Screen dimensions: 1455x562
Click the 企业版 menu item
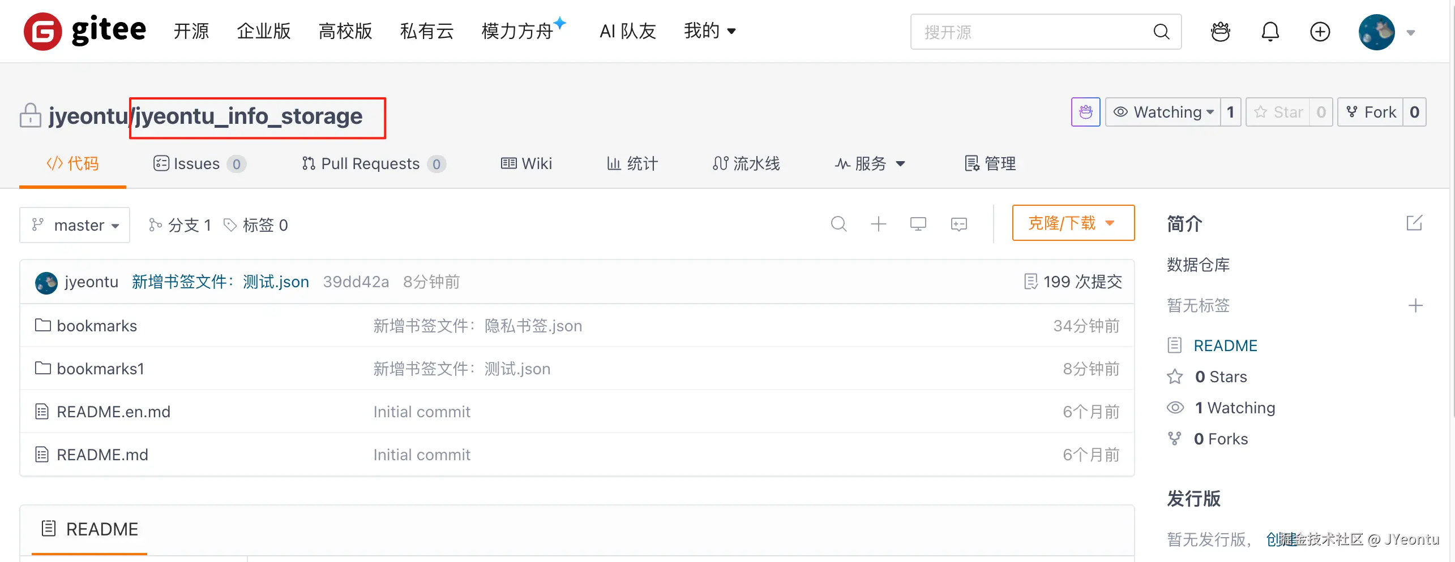(264, 31)
